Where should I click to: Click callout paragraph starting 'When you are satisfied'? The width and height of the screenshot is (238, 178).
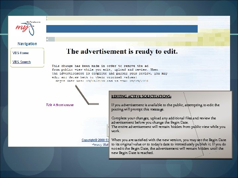(169, 146)
